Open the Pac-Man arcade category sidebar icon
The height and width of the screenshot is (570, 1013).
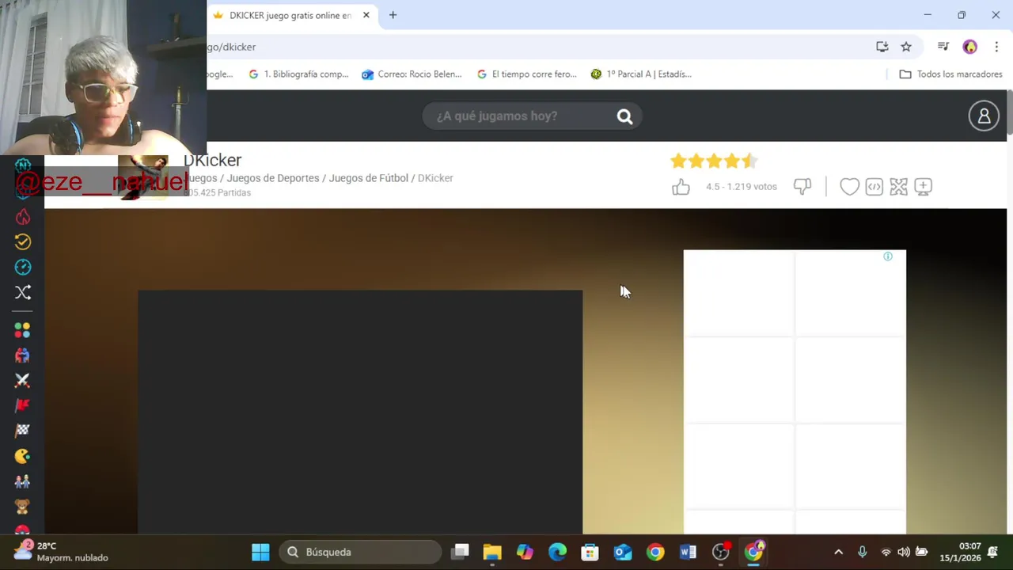pyautogui.click(x=22, y=456)
